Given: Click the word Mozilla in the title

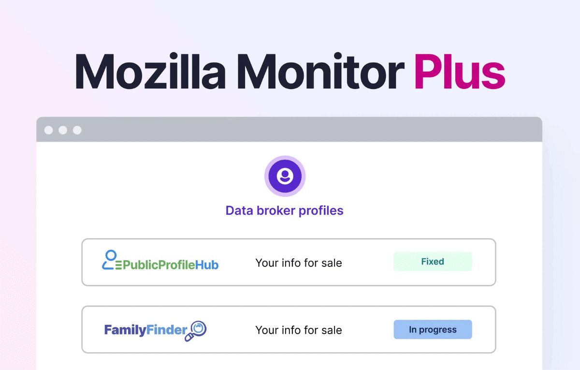Looking at the screenshot, I should click(150, 72).
